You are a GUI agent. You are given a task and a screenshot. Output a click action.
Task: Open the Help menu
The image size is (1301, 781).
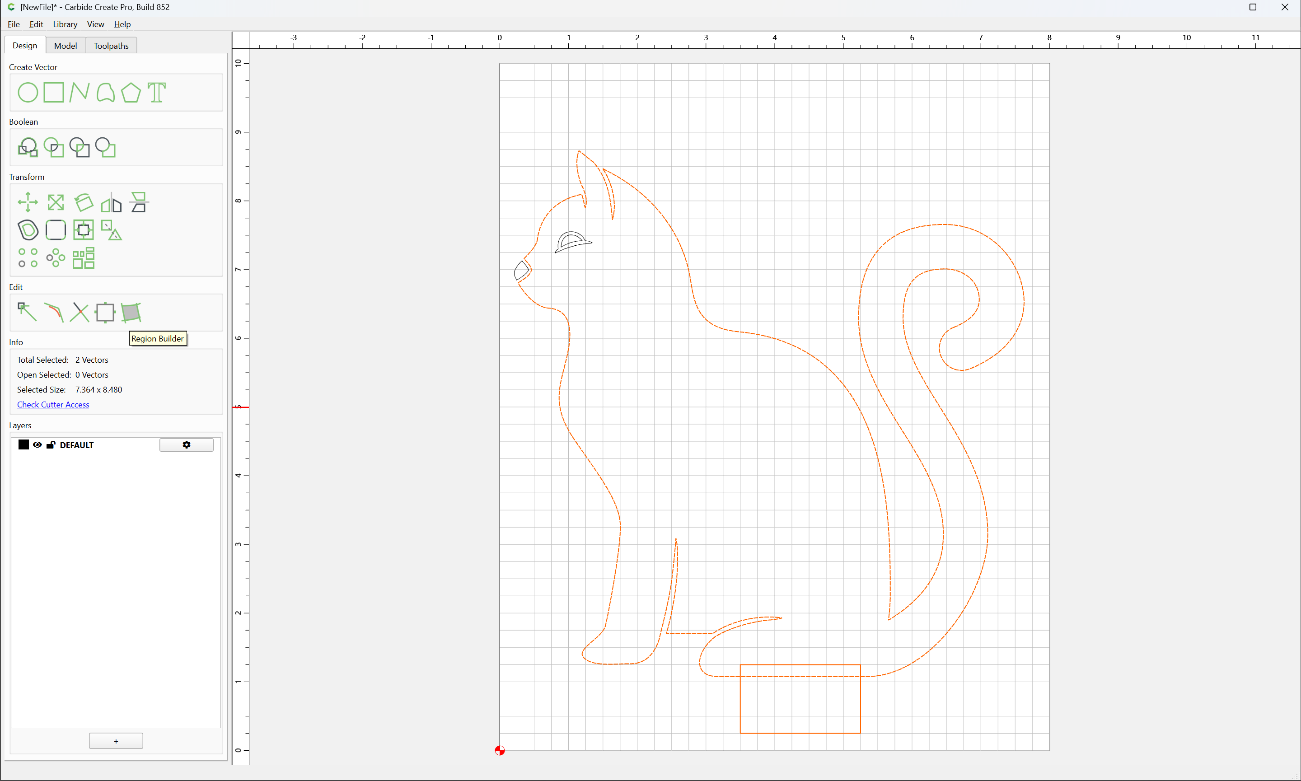tap(122, 24)
